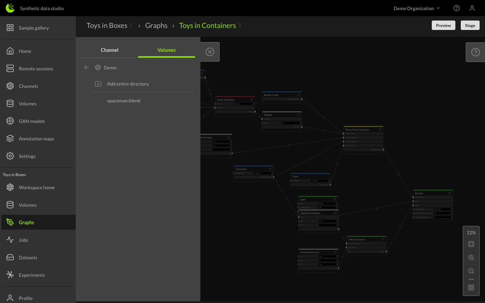Zoom in on the node graph
The image size is (485, 303).
tap(471, 258)
